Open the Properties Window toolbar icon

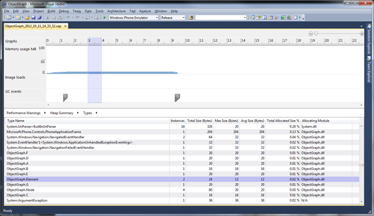[258, 17]
